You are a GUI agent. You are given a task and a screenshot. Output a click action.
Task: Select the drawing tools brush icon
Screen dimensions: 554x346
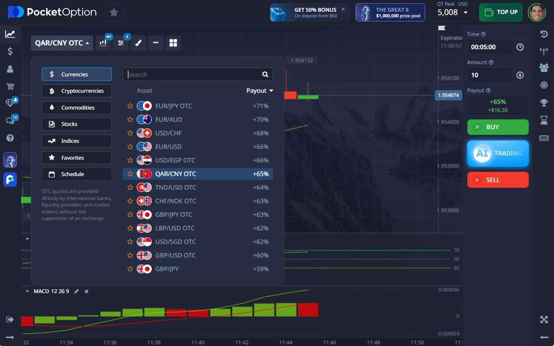point(138,43)
